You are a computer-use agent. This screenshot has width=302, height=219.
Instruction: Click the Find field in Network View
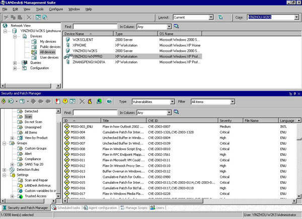tap(95, 26)
